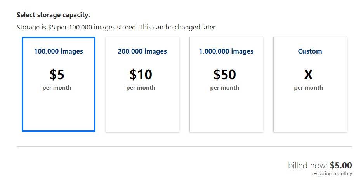Click the $5 price in the first card
Viewport: 361px width, 187px height.
click(57, 74)
